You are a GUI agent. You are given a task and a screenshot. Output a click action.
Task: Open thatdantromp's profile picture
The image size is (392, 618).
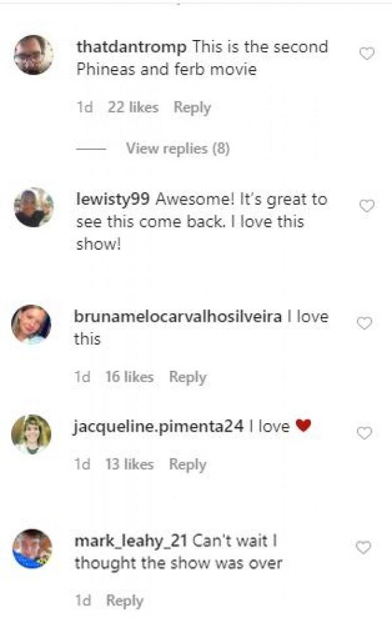33,55
